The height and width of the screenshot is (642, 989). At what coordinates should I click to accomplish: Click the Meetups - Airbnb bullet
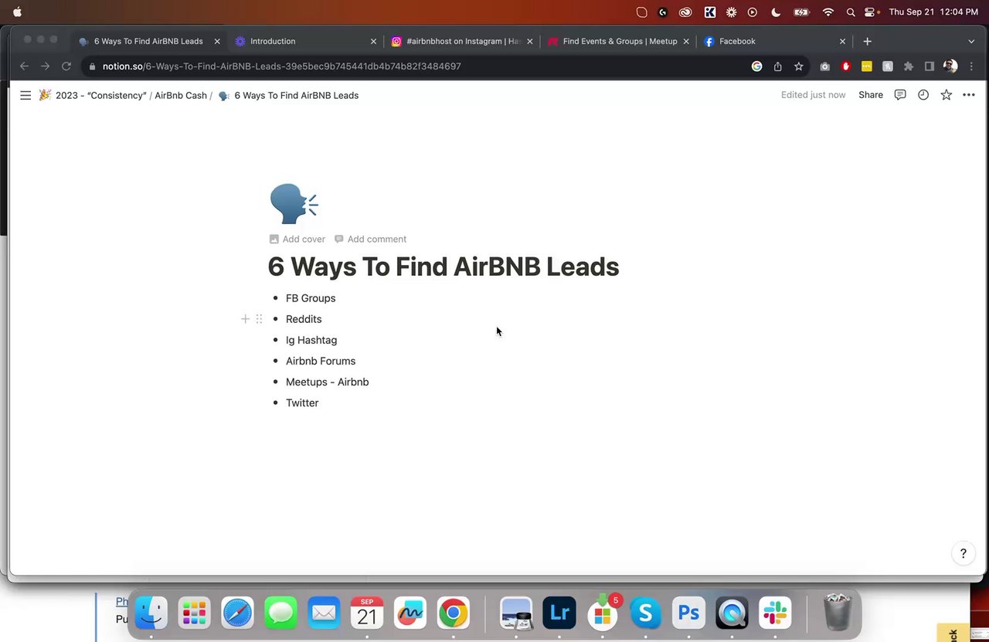[x=328, y=382]
